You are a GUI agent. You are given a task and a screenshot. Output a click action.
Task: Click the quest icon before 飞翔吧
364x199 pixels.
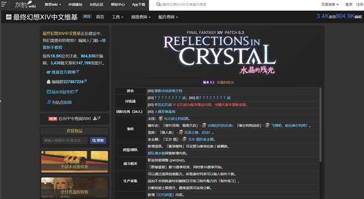pos(267,126)
